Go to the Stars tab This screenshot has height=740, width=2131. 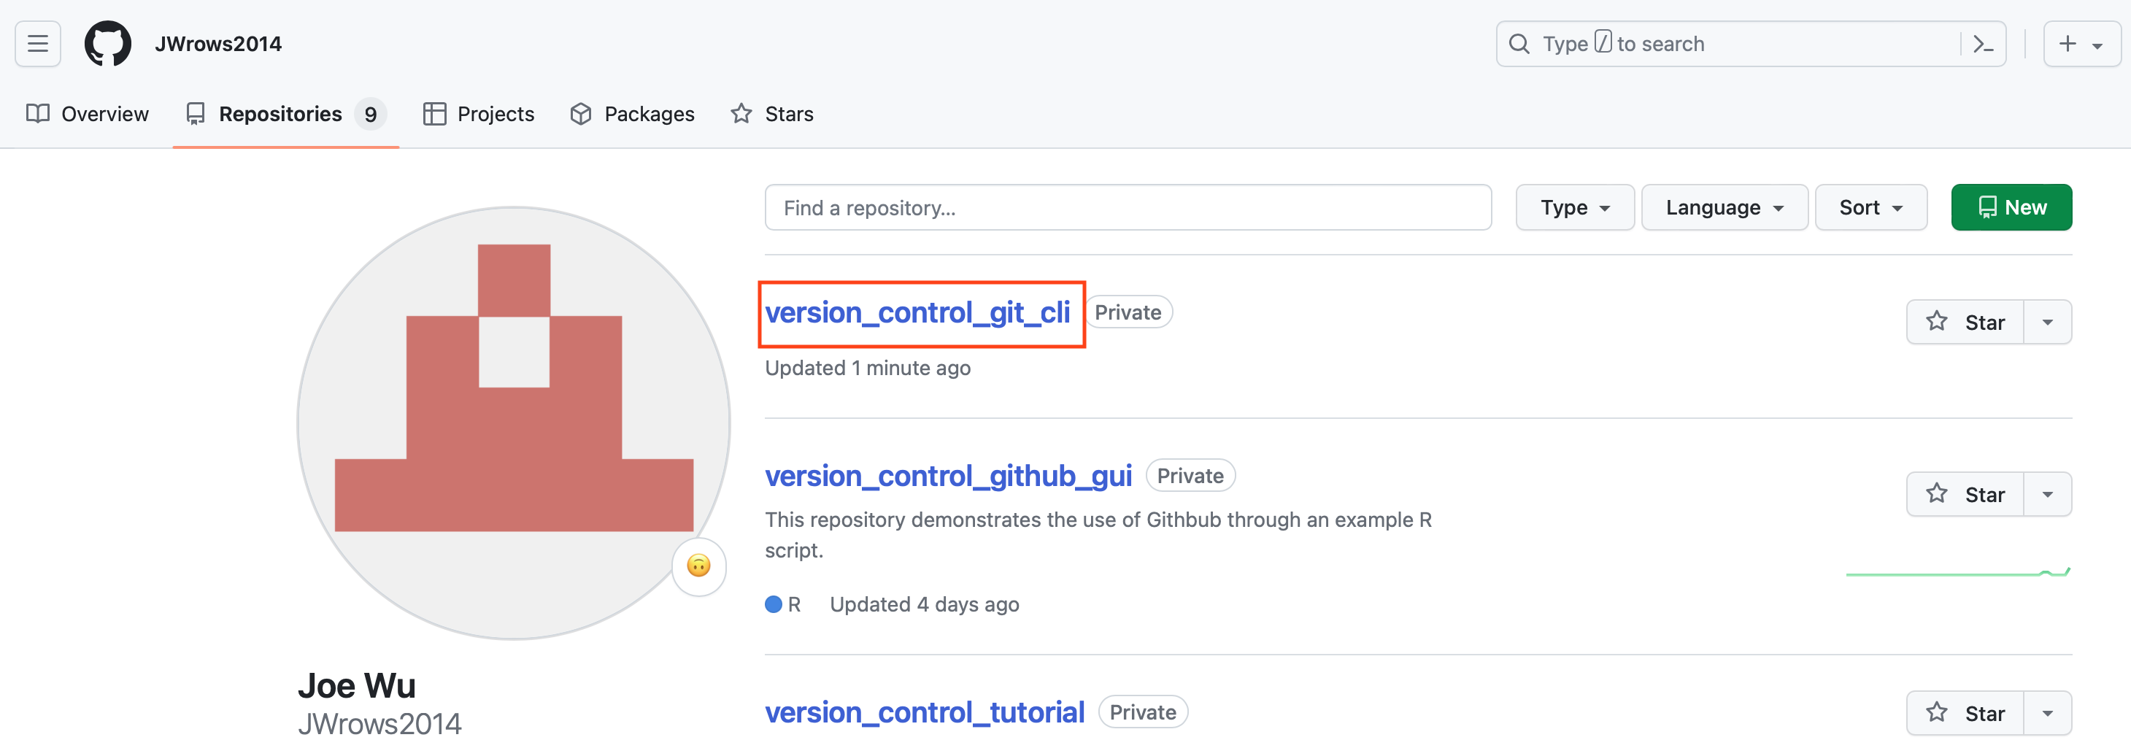772,114
